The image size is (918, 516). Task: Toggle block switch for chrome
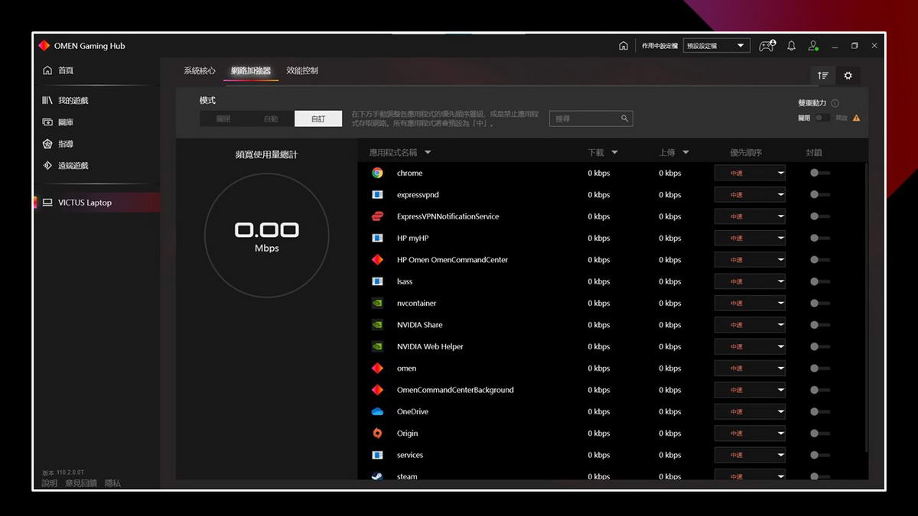819,173
